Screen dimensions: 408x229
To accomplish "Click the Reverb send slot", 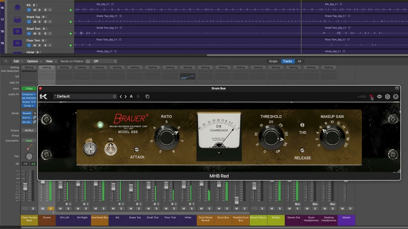I will tap(27, 113).
